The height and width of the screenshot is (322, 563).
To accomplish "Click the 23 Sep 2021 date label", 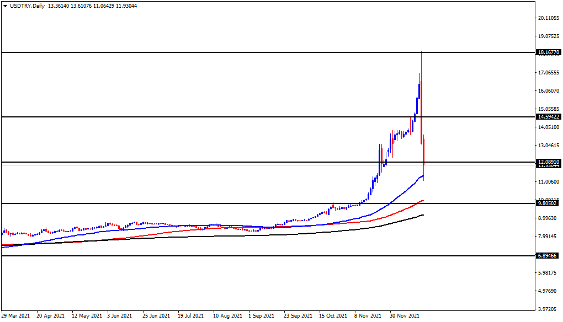I will [x=298, y=316].
